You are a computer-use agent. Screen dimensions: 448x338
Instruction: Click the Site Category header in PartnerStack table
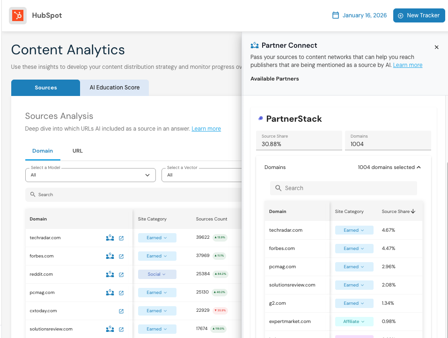coord(349,212)
